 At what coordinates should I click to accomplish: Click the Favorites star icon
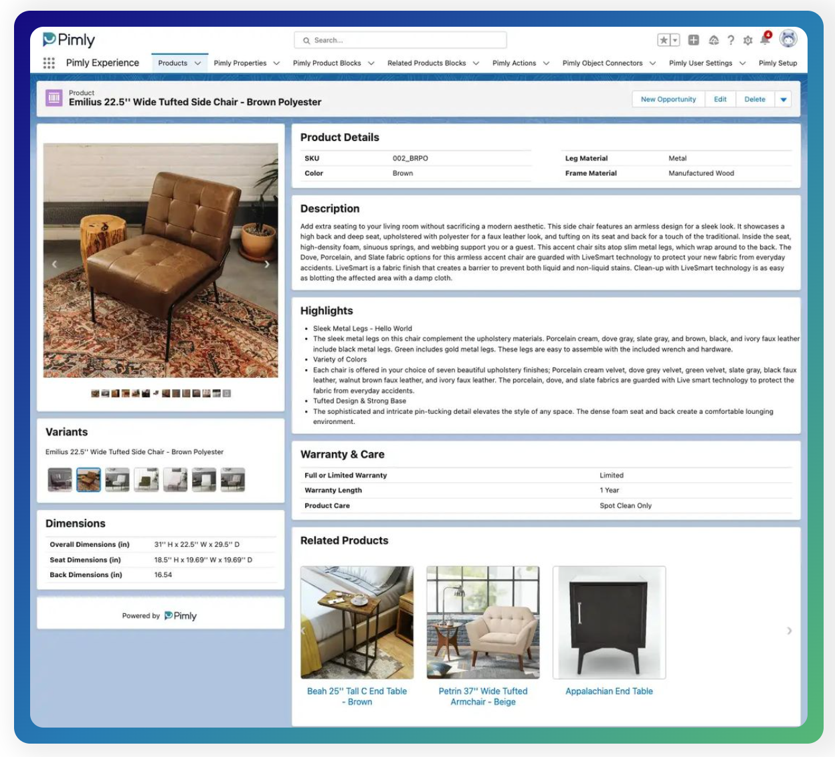tap(663, 40)
